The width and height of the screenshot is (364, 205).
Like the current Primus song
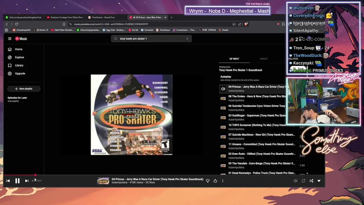215,181
